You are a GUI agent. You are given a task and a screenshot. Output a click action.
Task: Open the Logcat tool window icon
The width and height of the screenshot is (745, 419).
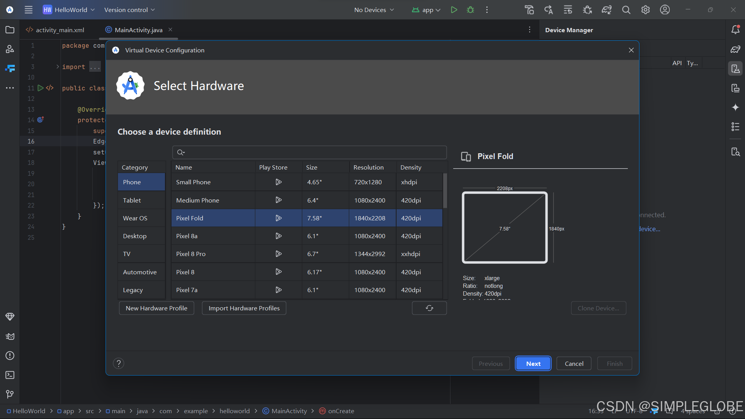pos(10,336)
